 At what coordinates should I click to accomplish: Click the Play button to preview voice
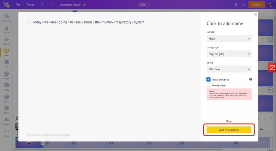point(229,121)
